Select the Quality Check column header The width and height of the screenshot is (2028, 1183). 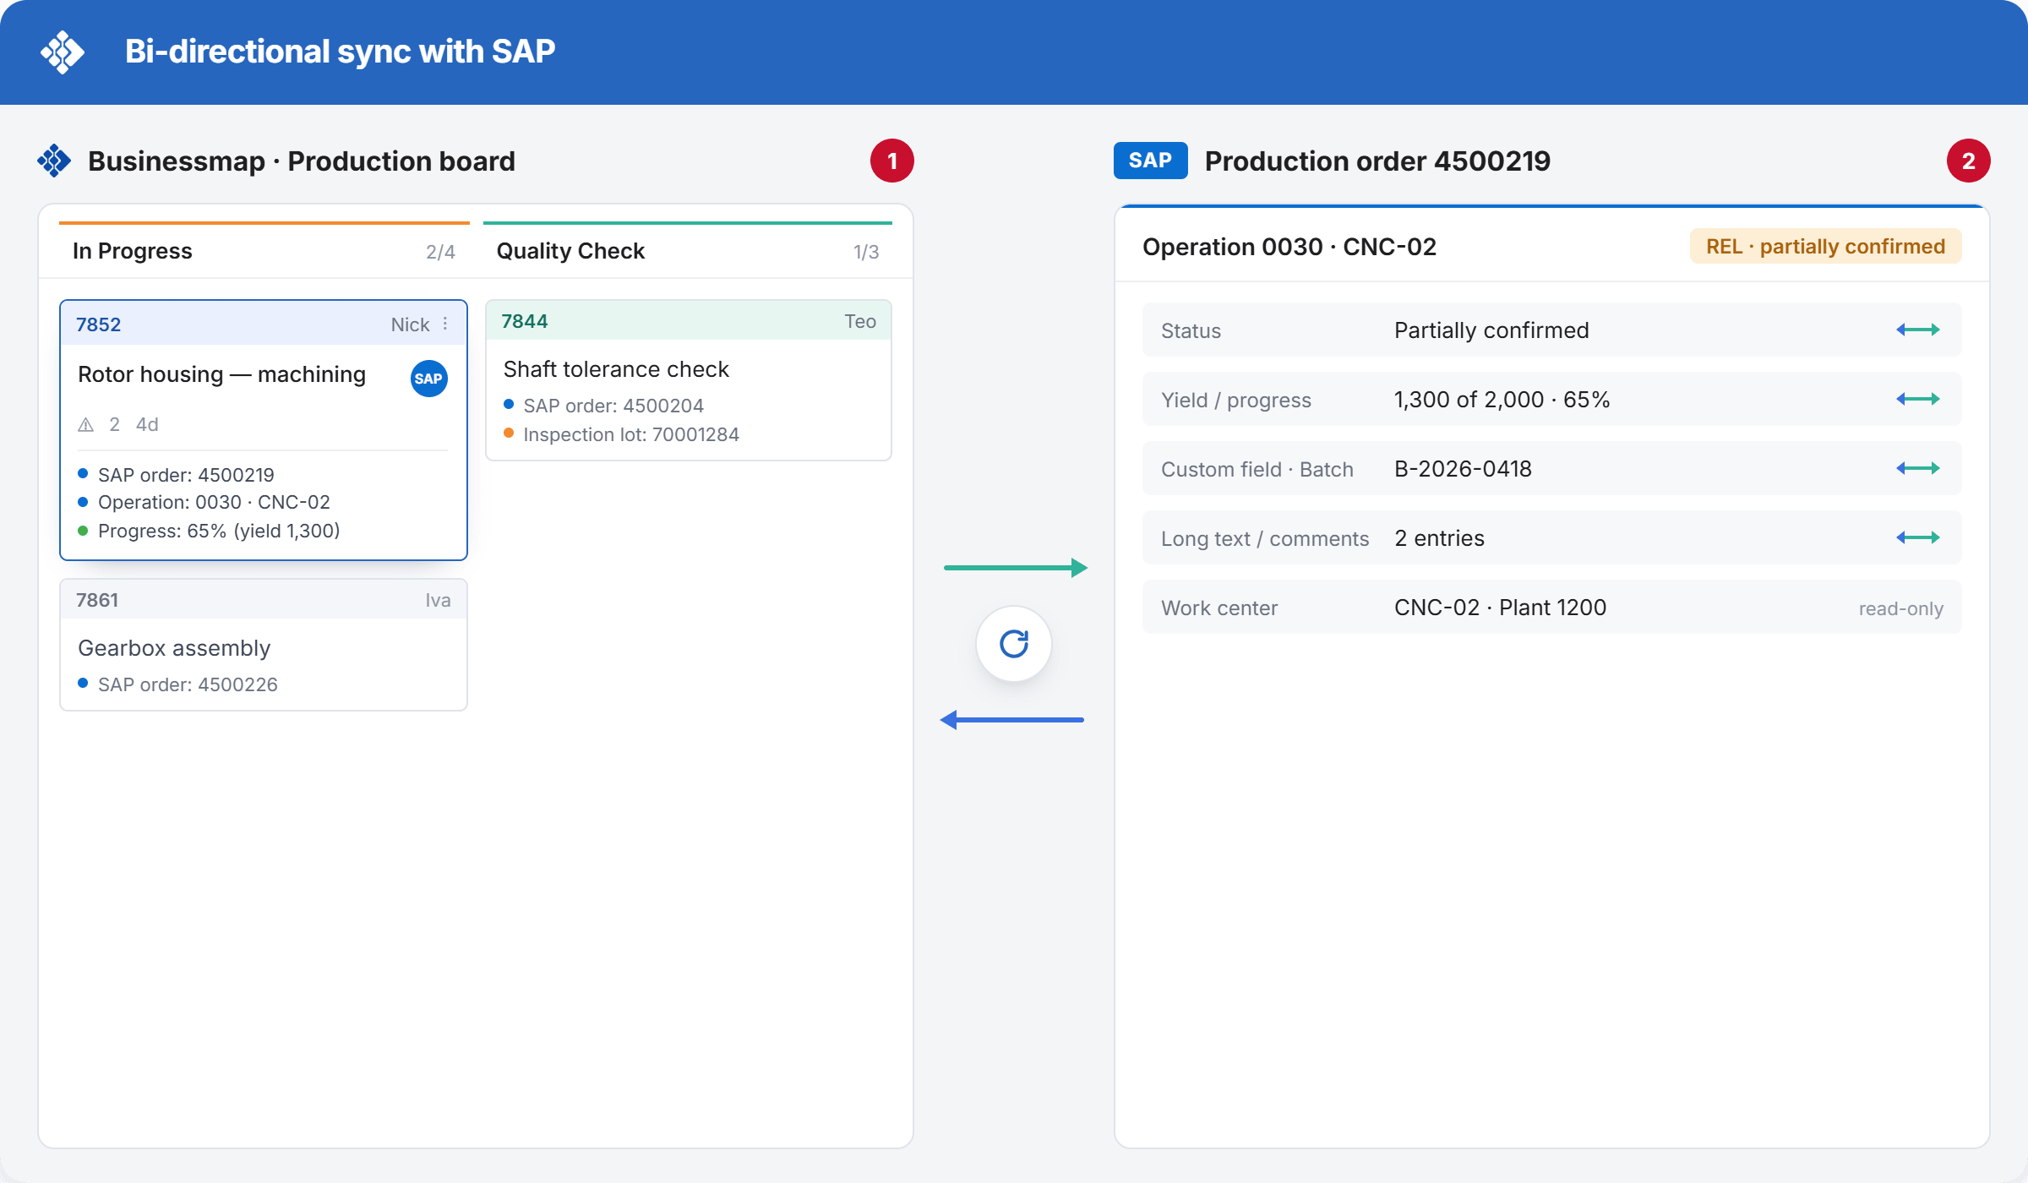pos(687,251)
